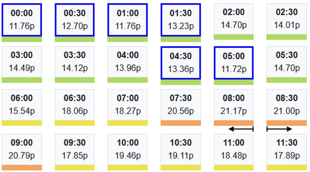Image resolution: width=310 pixels, height=172 pixels.
Task: Select the 02:00 time slot at 14.70p
Action: tap(233, 19)
